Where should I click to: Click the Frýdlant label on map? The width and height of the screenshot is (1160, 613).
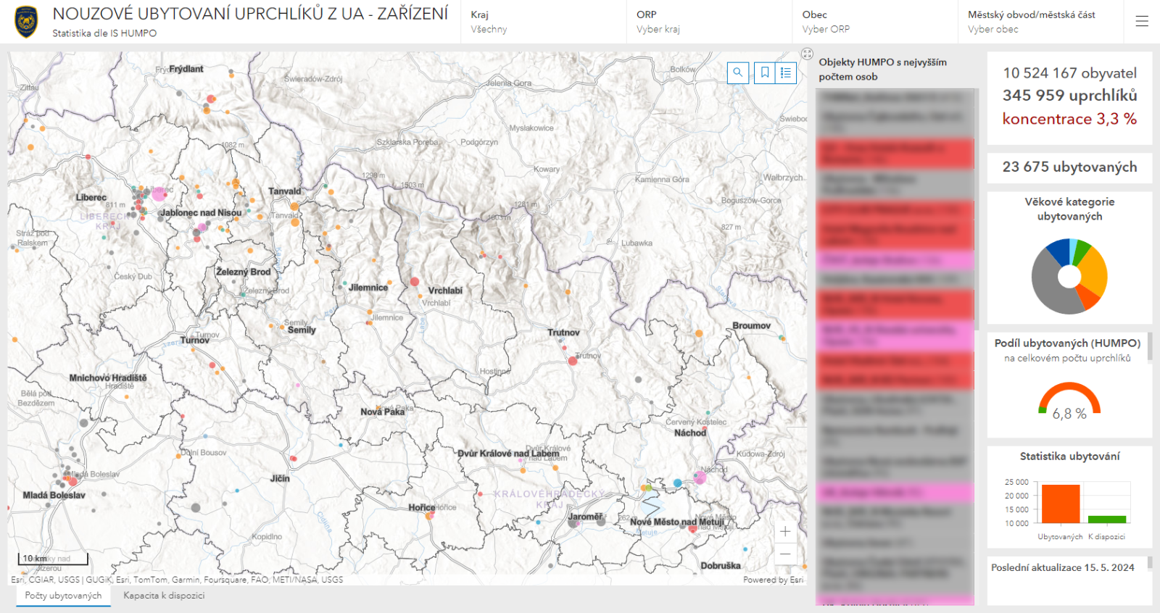[x=186, y=69]
